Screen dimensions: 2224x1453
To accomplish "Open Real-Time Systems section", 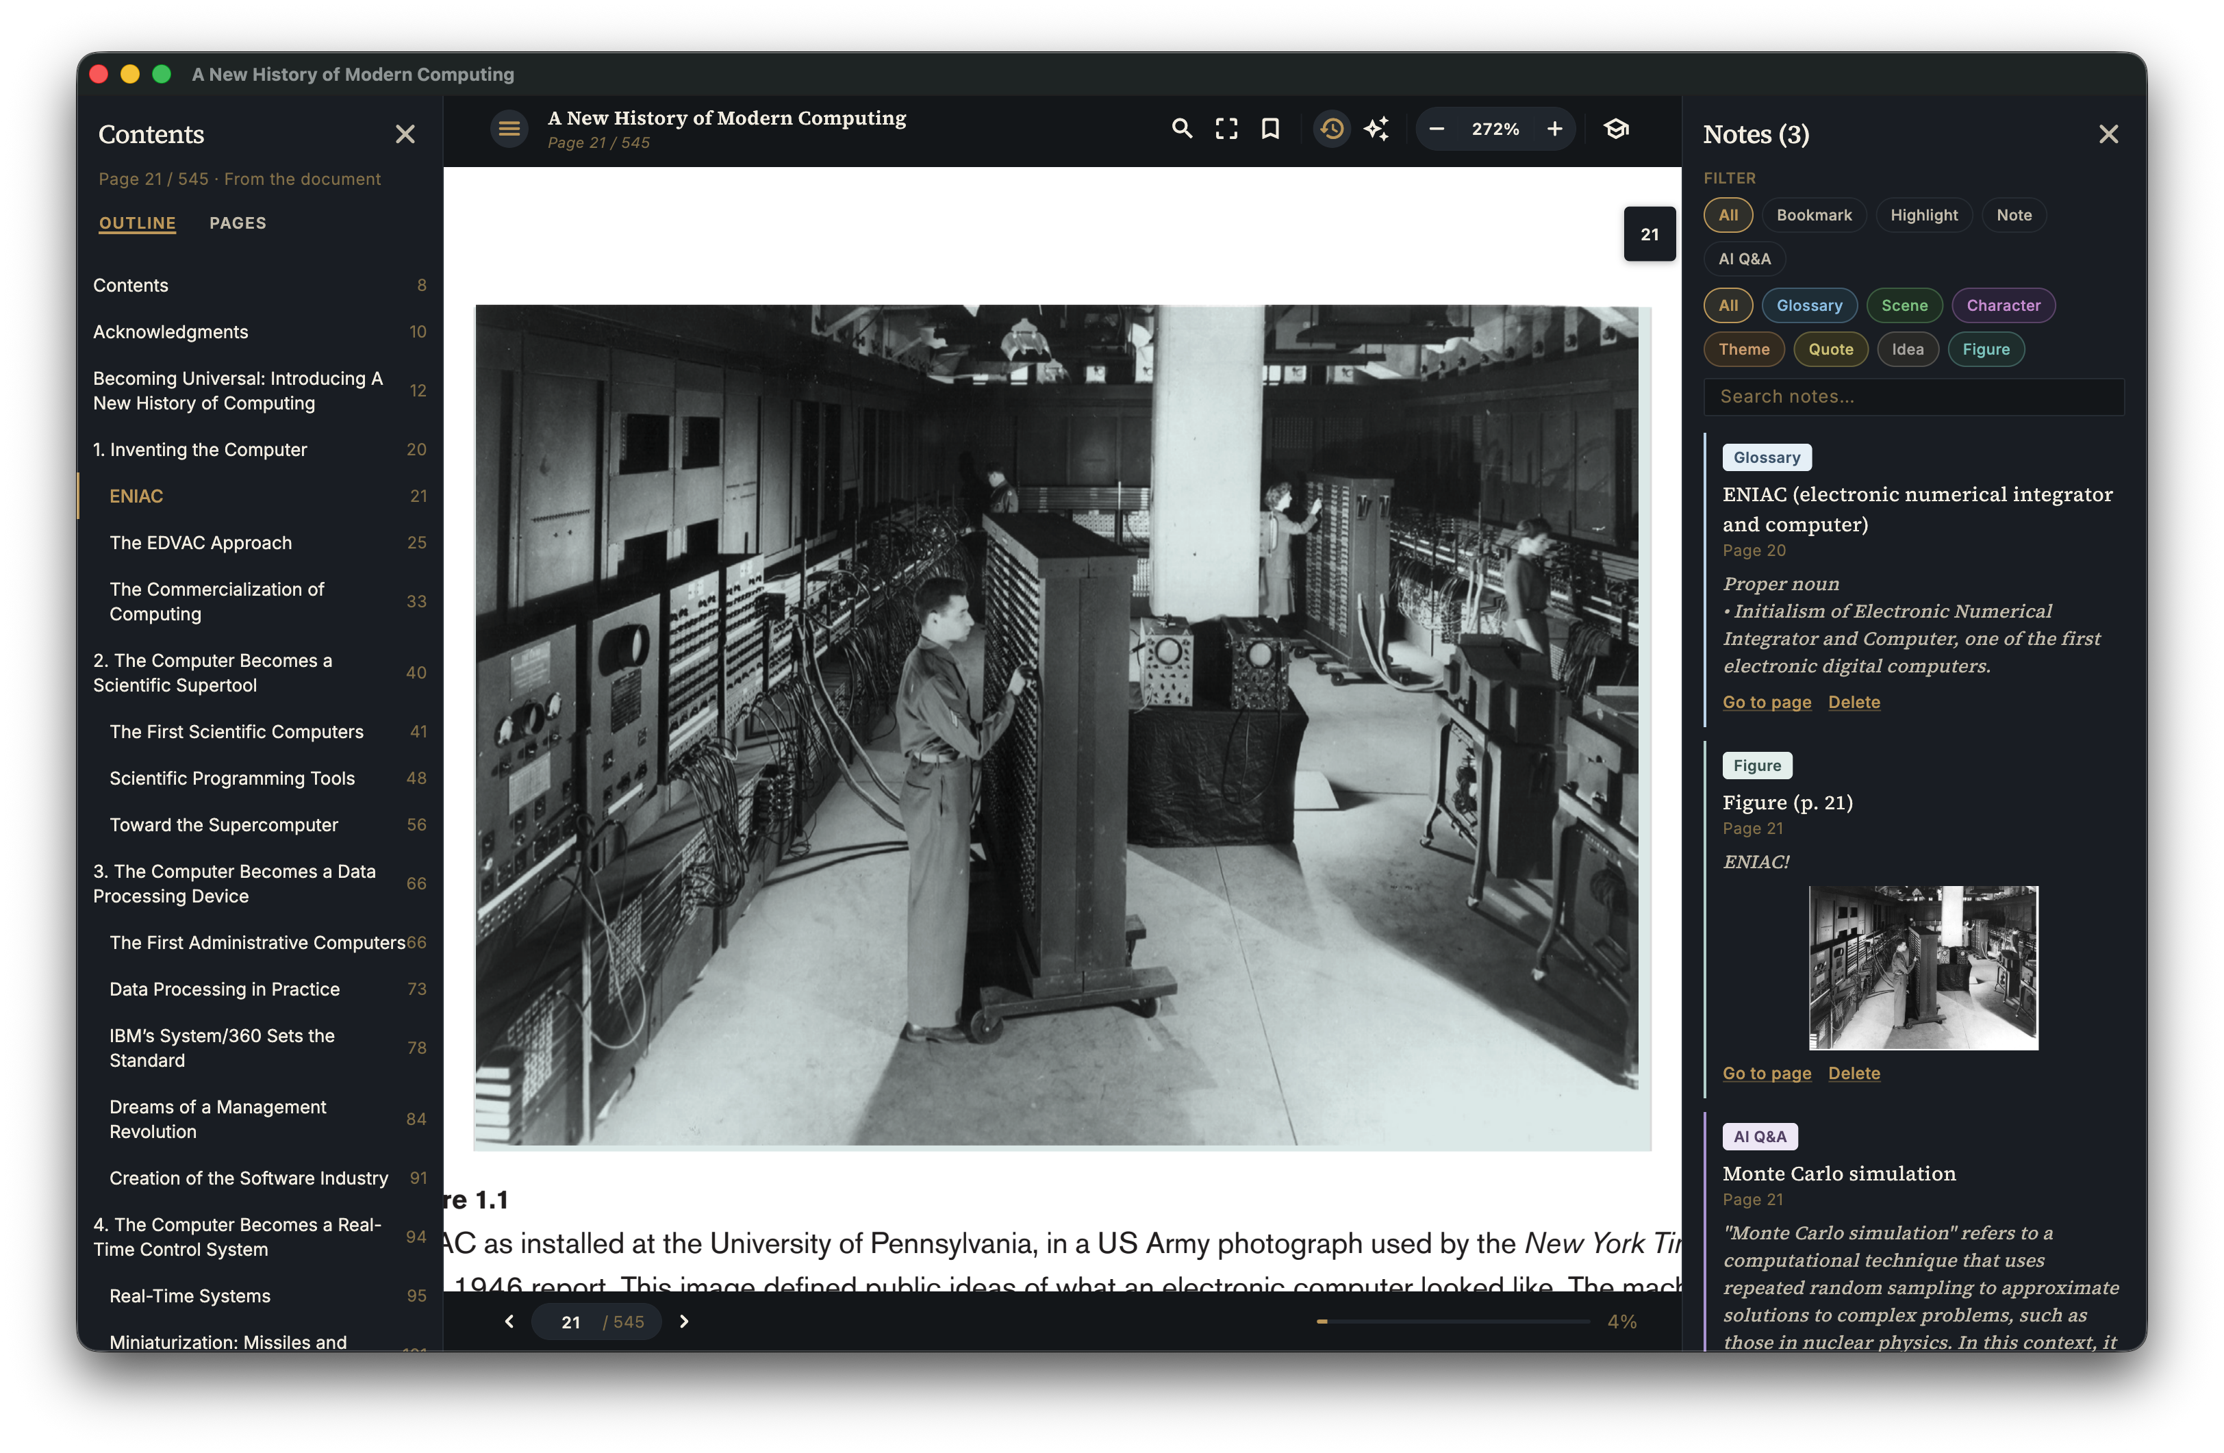I will 260,1296.
